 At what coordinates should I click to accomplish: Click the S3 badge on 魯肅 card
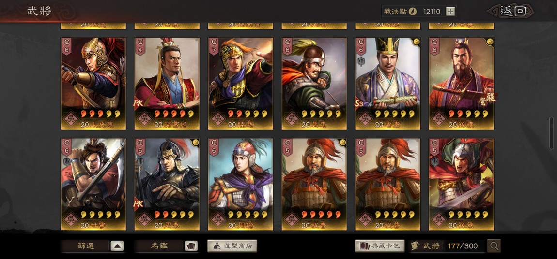(x=359, y=103)
